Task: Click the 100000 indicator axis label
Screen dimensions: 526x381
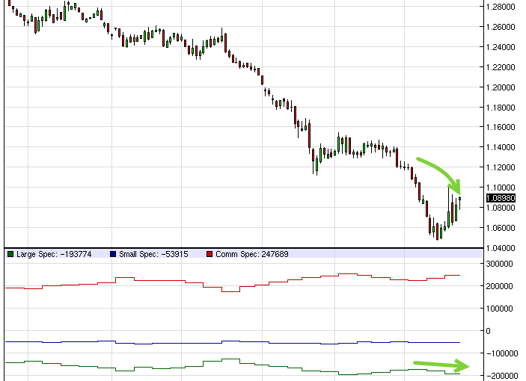Action: coord(500,309)
